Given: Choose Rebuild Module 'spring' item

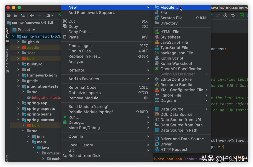Looking at the screenshot, I should coord(107,112).
